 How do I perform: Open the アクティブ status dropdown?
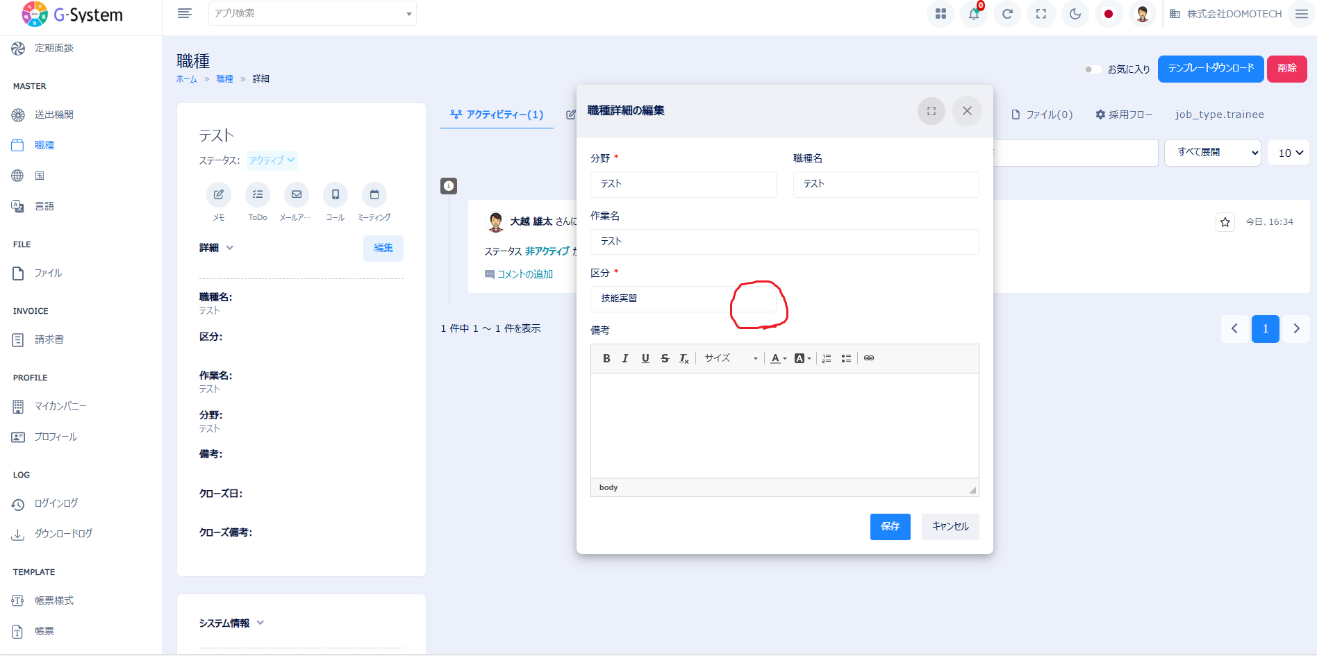point(272,160)
